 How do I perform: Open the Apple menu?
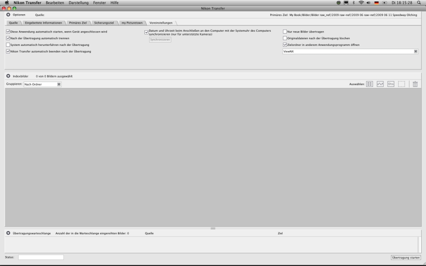(x=7, y=3)
